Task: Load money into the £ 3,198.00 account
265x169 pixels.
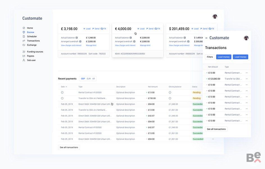Action: (x=87, y=29)
